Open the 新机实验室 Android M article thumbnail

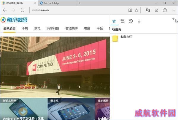click(24, 109)
